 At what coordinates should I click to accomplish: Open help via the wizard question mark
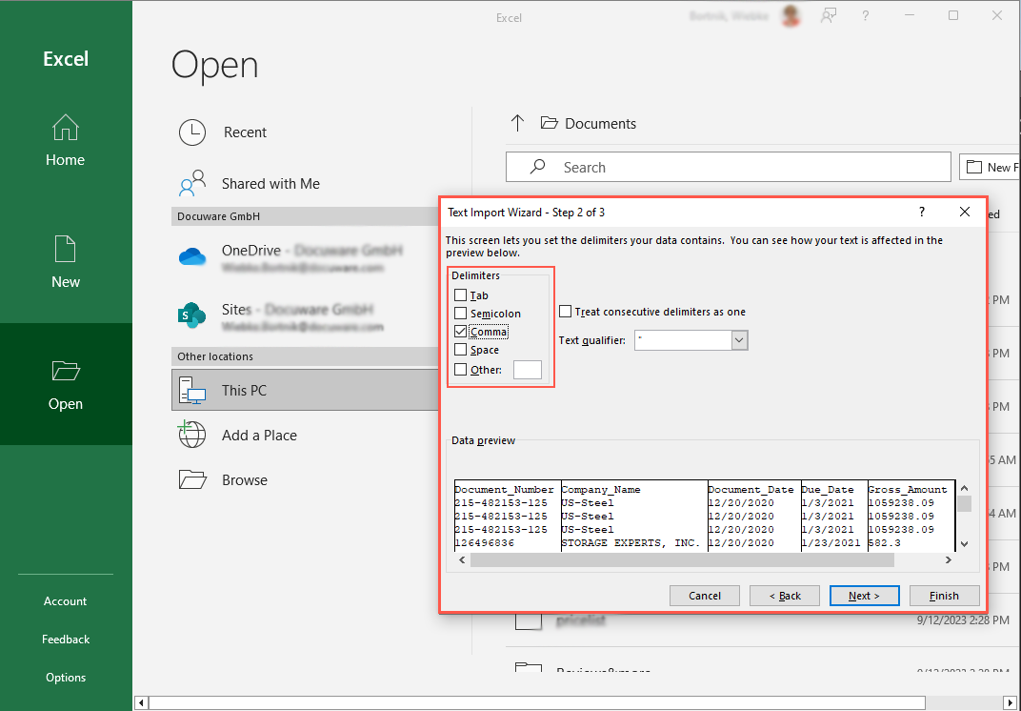921,212
